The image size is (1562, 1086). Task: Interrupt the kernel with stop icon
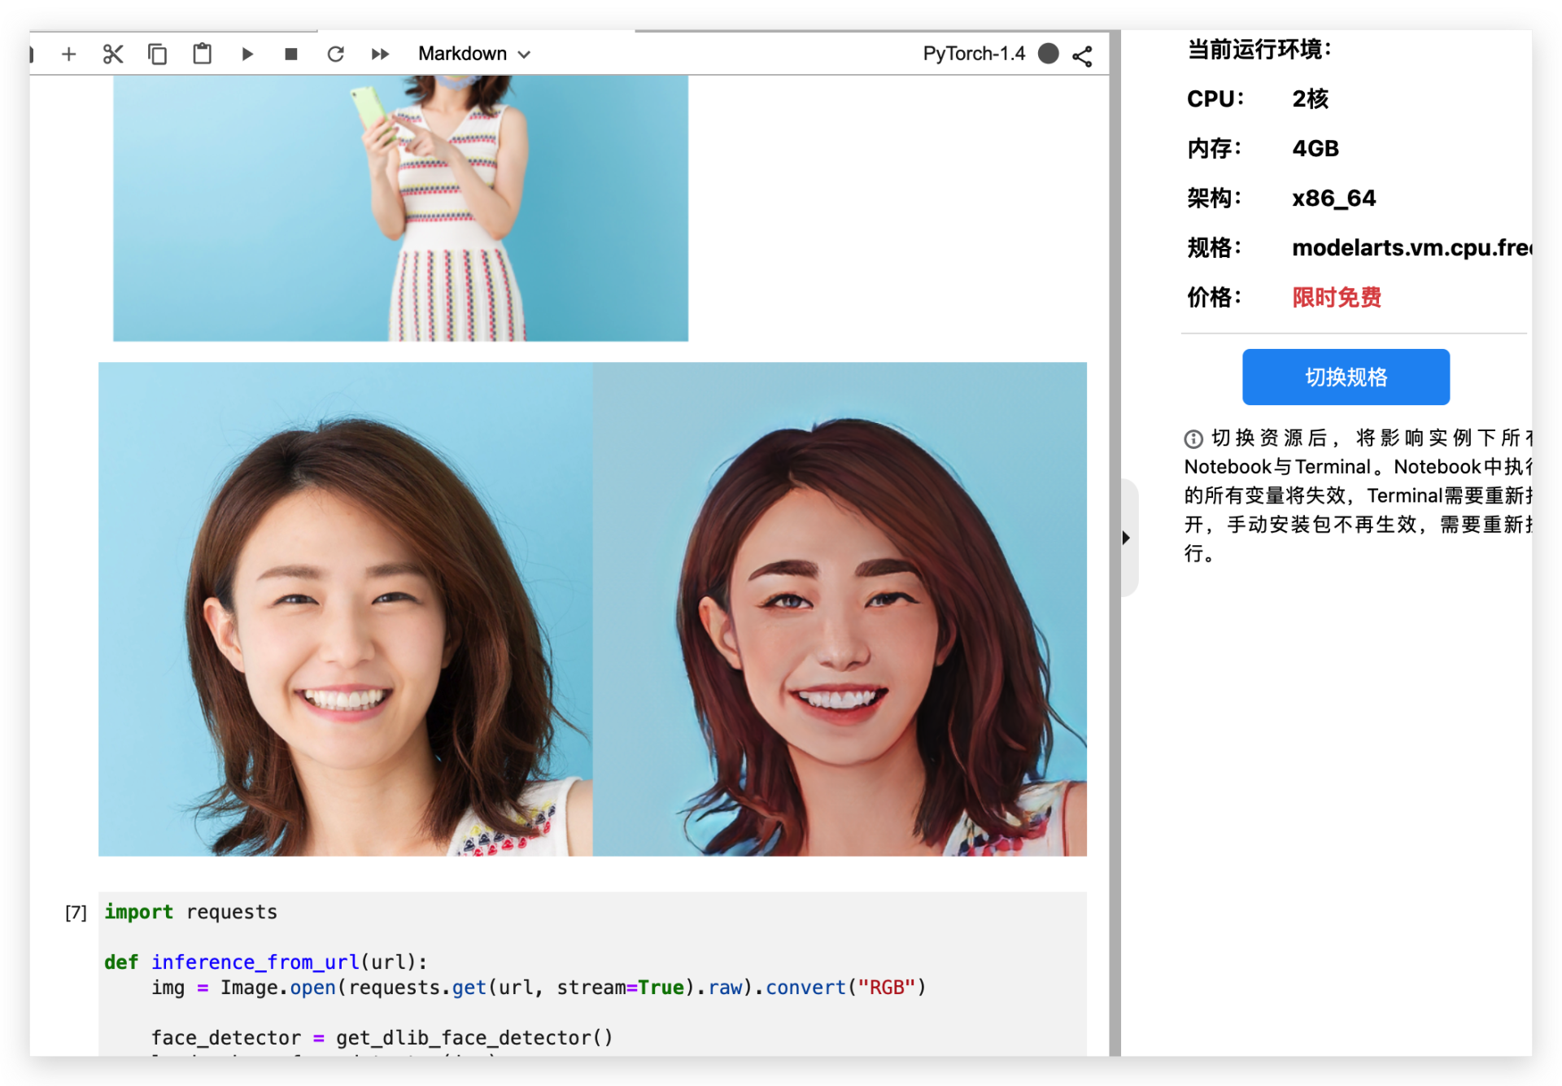click(291, 55)
